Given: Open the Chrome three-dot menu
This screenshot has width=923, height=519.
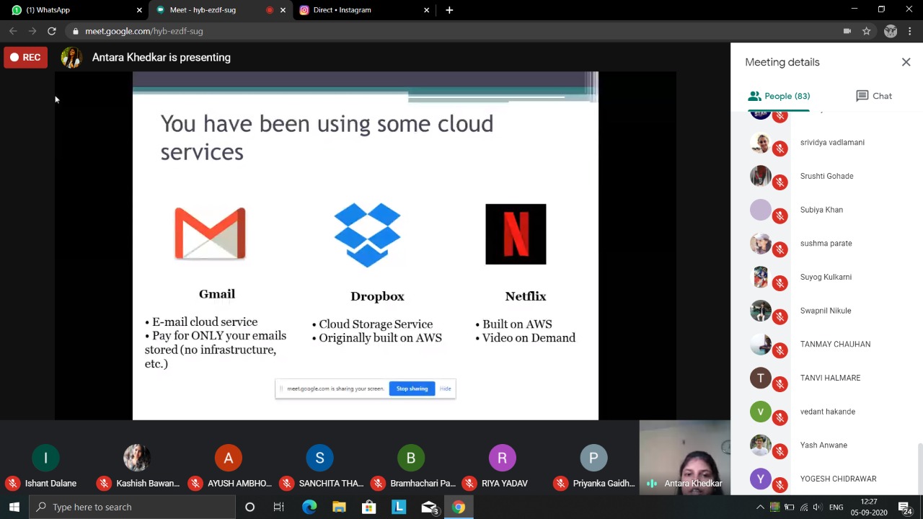Looking at the screenshot, I should pos(910,31).
